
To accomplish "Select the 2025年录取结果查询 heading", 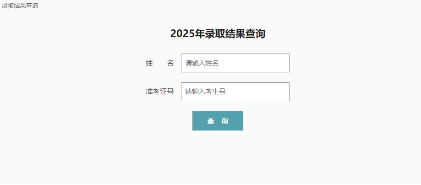I will coord(218,33).
